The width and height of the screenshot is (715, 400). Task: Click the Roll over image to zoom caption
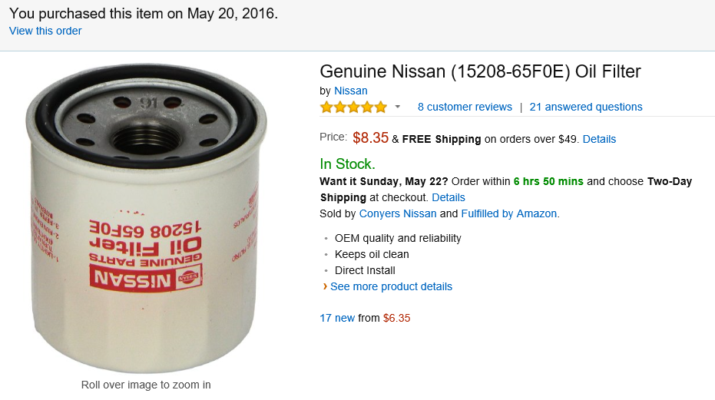pyautogui.click(x=146, y=385)
